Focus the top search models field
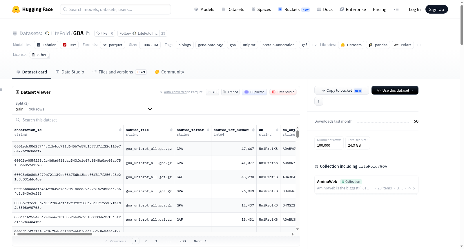 115,9
